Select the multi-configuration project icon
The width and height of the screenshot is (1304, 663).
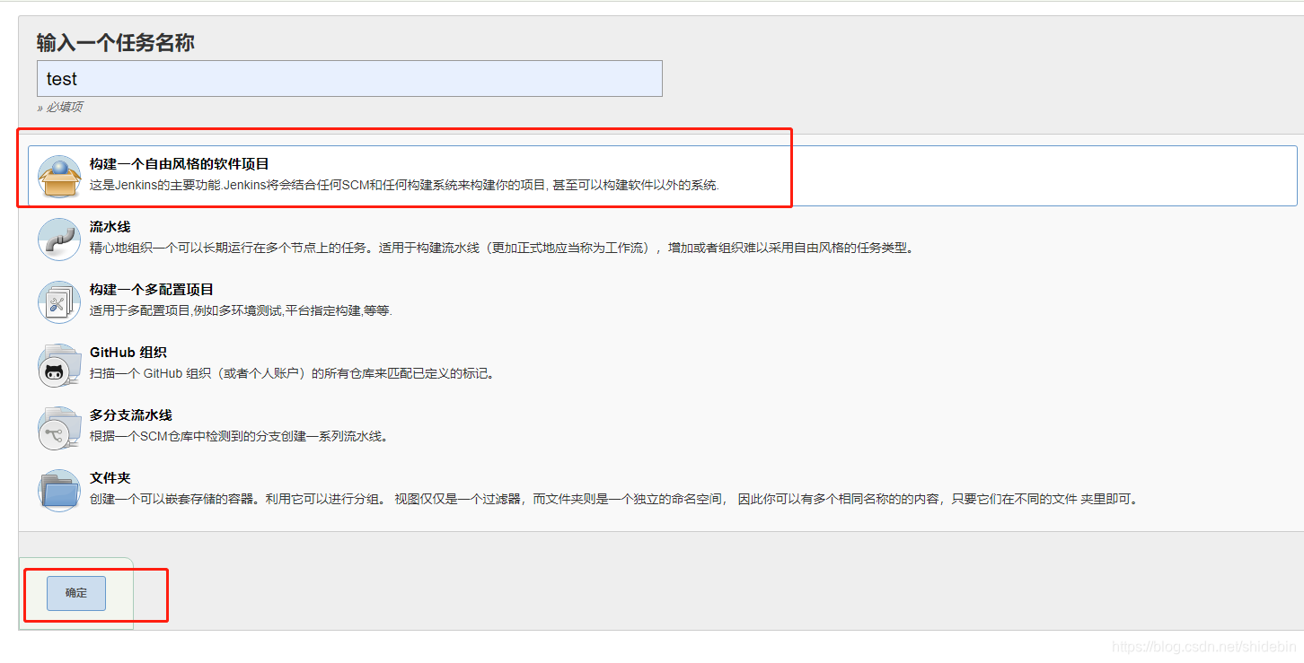point(59,301)
